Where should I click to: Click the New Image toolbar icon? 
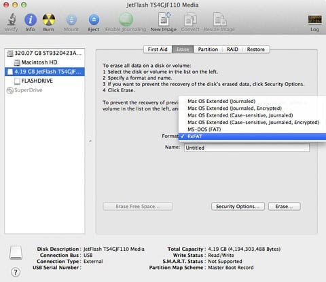164,19
